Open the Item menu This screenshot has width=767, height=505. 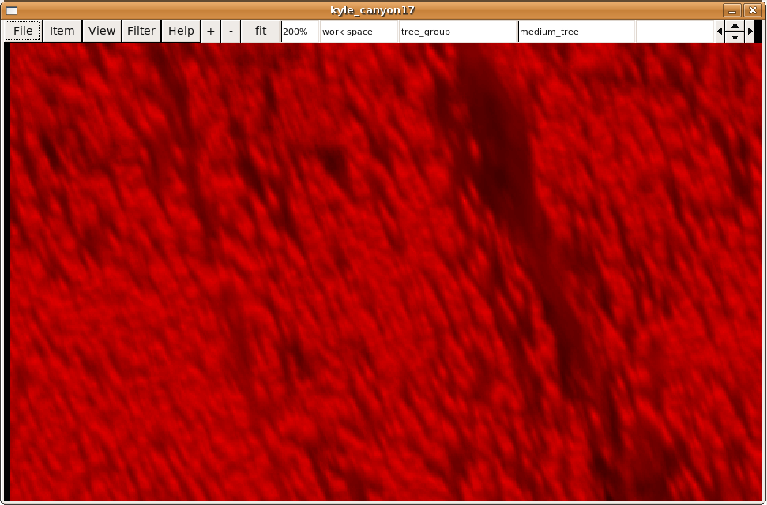coord(62,31)
